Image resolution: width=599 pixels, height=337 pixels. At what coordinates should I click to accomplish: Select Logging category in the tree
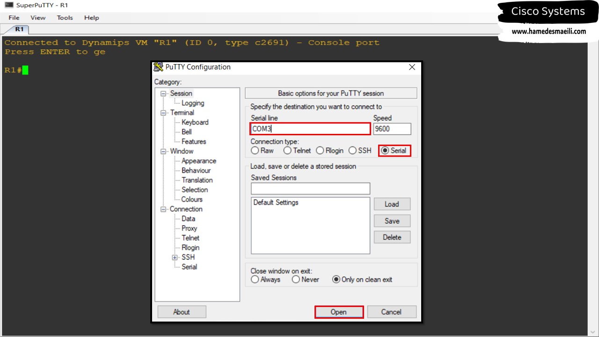tap(193, 103)
